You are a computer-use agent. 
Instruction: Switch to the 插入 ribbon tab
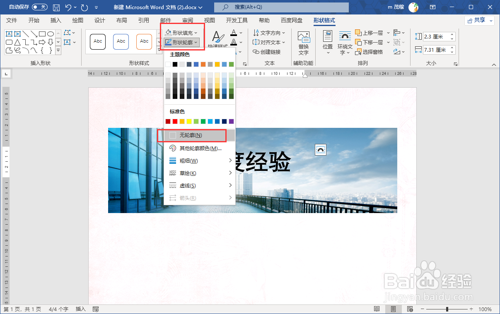(56, 20)
